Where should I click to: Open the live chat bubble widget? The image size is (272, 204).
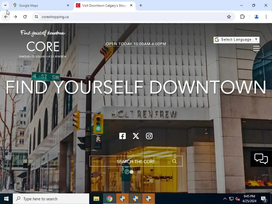tap(261, 159)
